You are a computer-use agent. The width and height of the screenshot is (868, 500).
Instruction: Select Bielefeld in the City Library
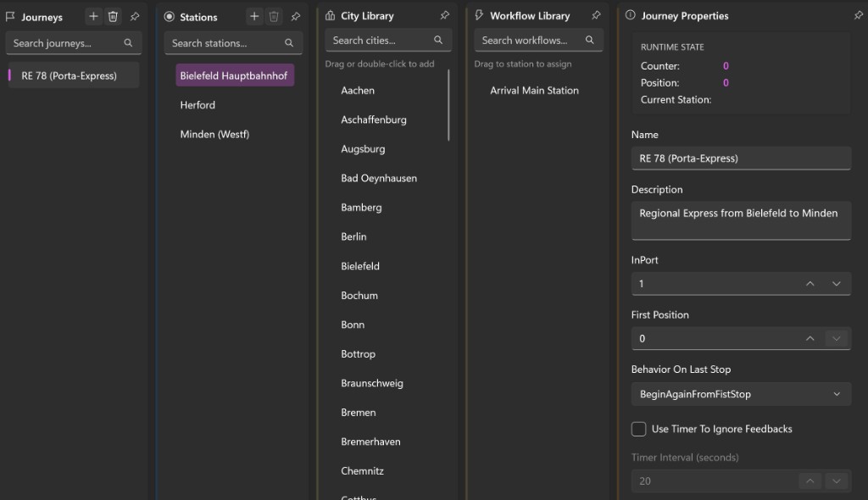pos(360,266)
